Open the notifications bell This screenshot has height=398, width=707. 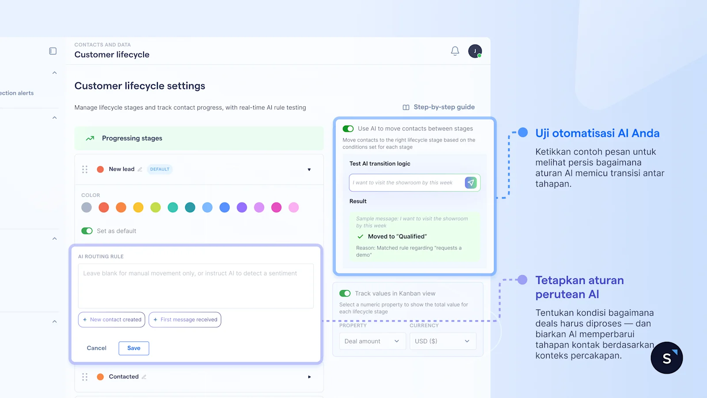[455, 51]
